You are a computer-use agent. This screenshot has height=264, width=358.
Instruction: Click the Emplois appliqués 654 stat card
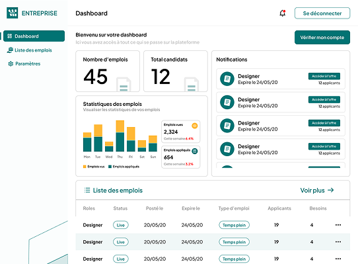pyautogui.click(x=180, y=157)
